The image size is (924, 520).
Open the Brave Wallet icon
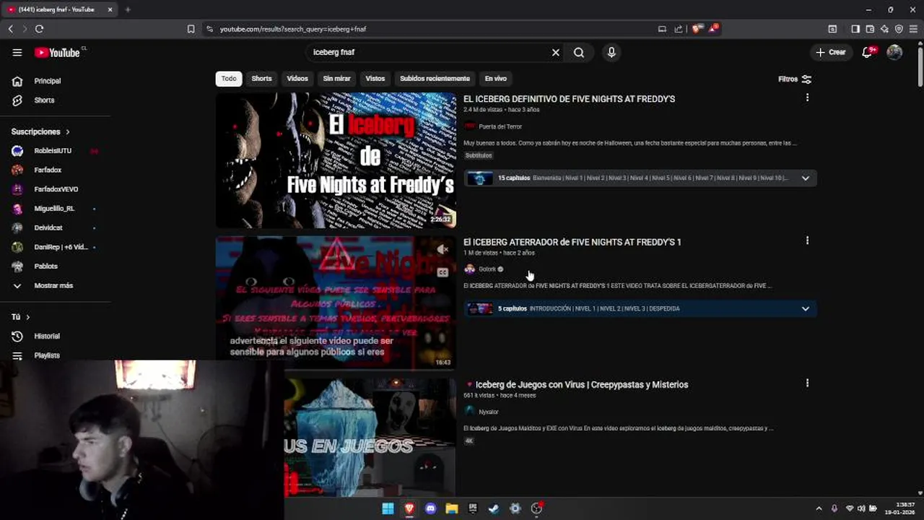(870, 29)
